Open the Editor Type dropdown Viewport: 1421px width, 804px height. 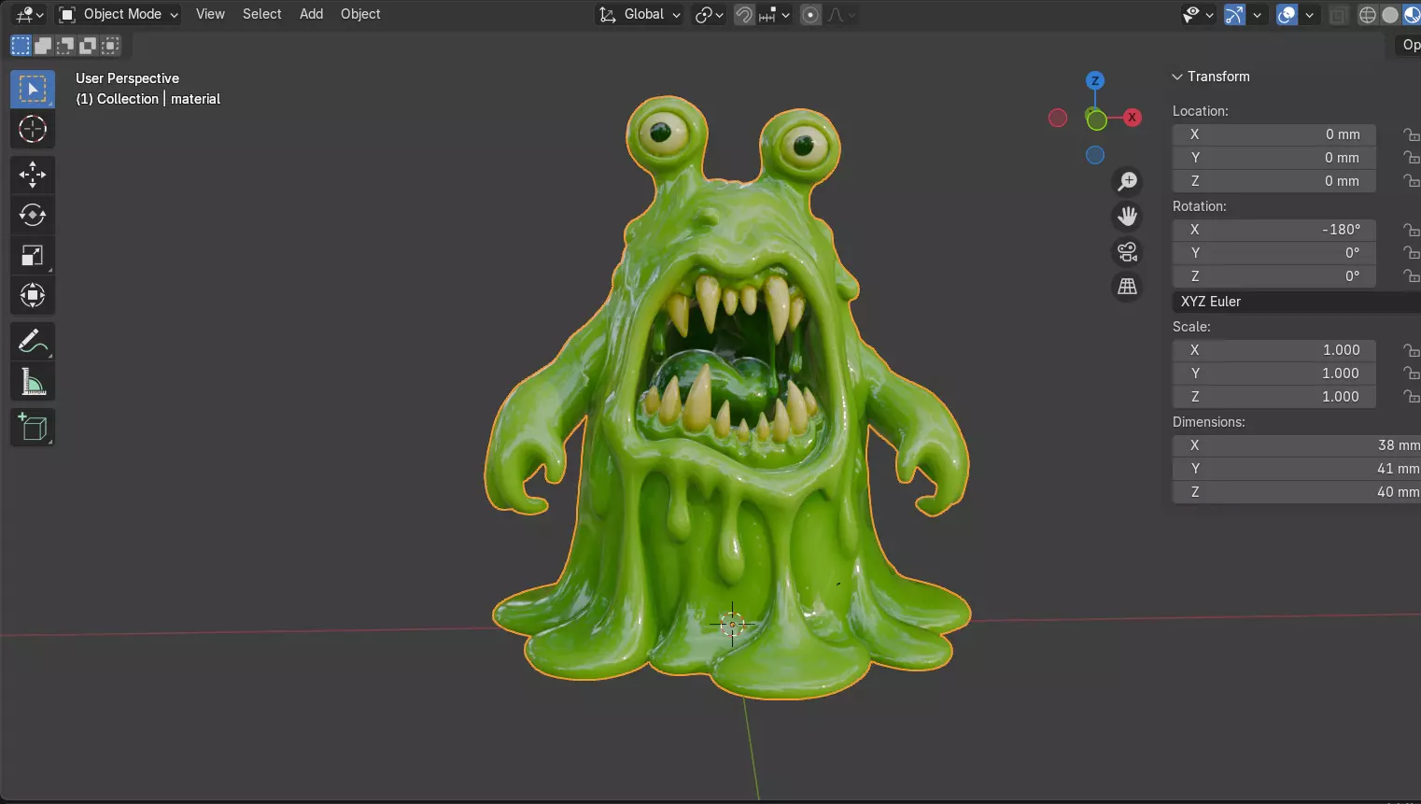tap(30, 15)
